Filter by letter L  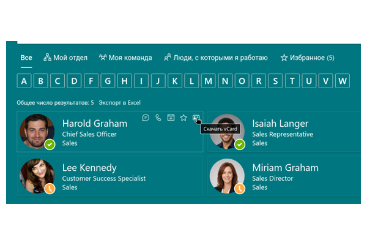click(x=191, y=81)
